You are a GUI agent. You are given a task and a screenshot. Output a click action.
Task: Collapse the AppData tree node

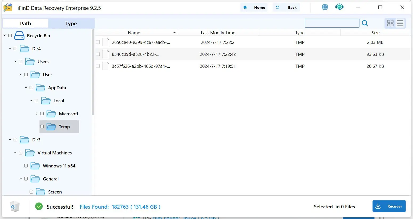(26, 87)
